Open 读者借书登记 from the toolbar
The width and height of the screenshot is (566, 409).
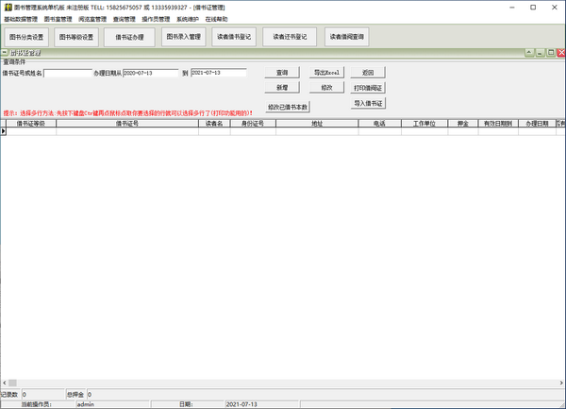coord(234,37)
